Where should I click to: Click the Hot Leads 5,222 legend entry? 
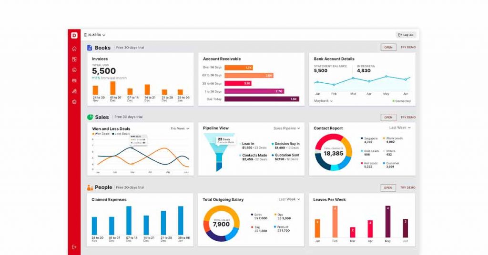(369, 165)
